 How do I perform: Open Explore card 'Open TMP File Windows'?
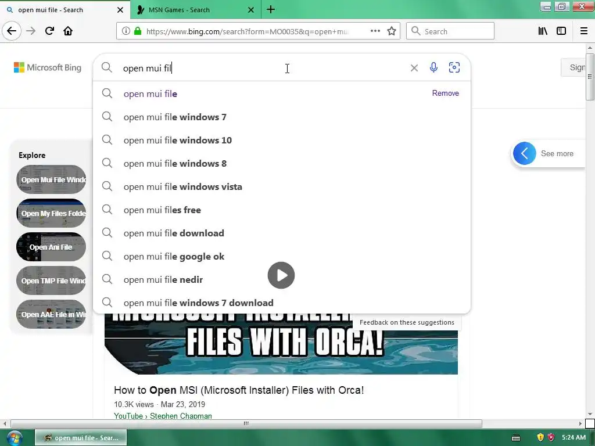point(51,280)
